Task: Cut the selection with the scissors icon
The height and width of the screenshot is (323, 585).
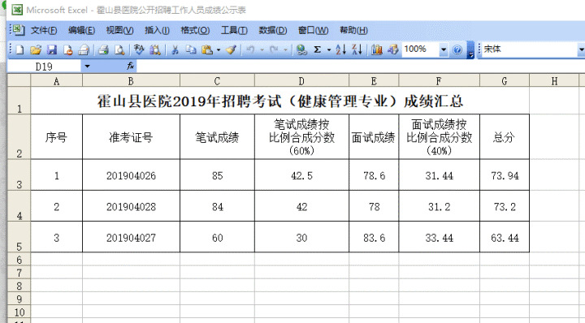Action: pos(175,50)
